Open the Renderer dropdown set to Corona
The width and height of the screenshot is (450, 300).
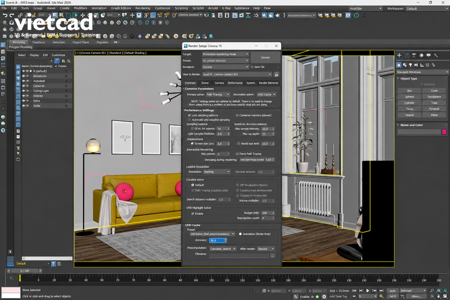[225, 67]
